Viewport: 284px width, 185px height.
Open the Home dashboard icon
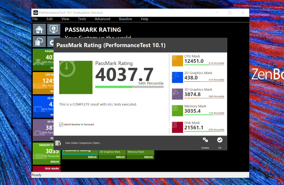pos(39,29)
